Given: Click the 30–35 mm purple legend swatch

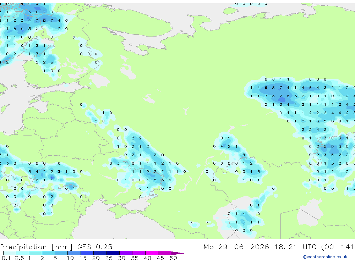Looking at the screenshot, I should (126, 253).
